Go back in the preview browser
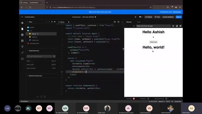This screenshot has width=202, height=114. coord(127,26)
